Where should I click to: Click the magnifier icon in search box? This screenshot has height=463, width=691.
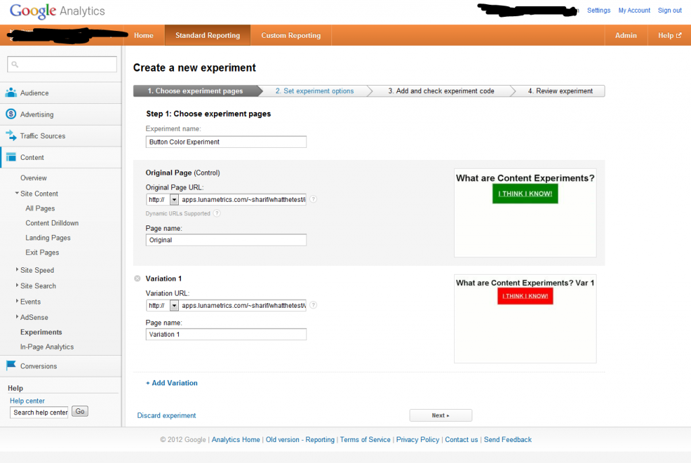pos(15,64)
